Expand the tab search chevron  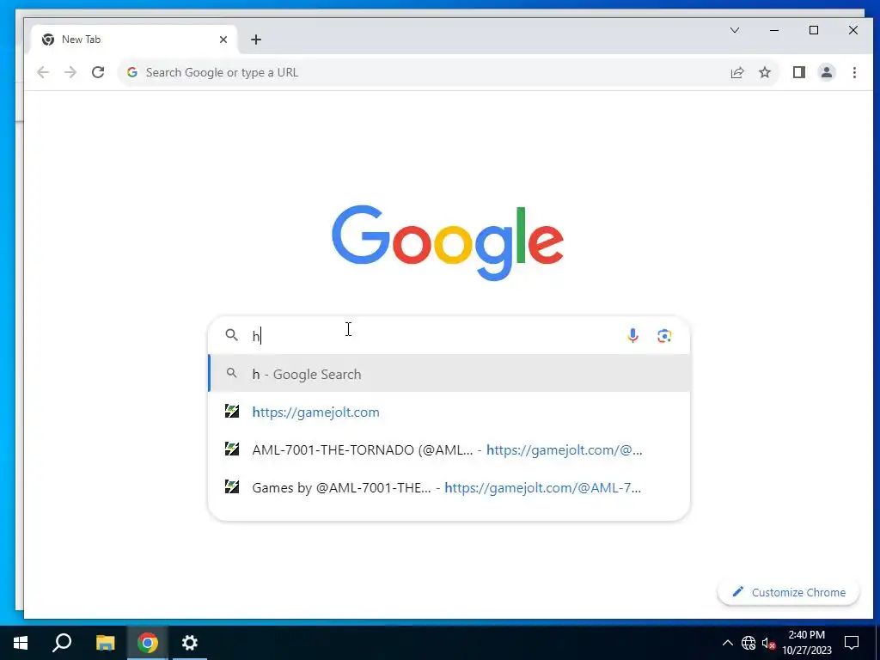click(734, 30)
